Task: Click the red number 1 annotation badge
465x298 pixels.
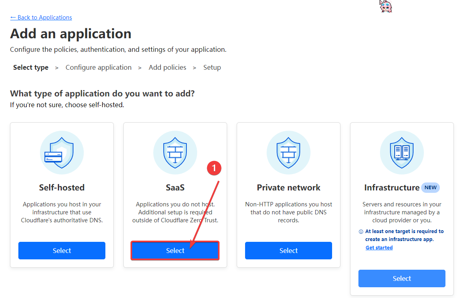Action: [x=214, y=168]
